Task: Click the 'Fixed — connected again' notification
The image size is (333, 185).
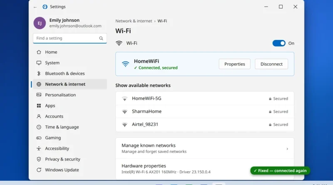Action: [x=280, y=171]
